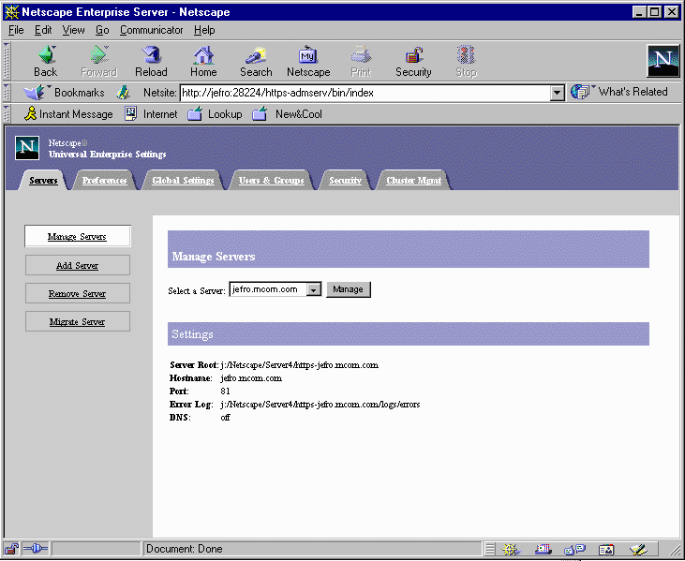Click the Hostname value jefro.mcom.com

251,378
